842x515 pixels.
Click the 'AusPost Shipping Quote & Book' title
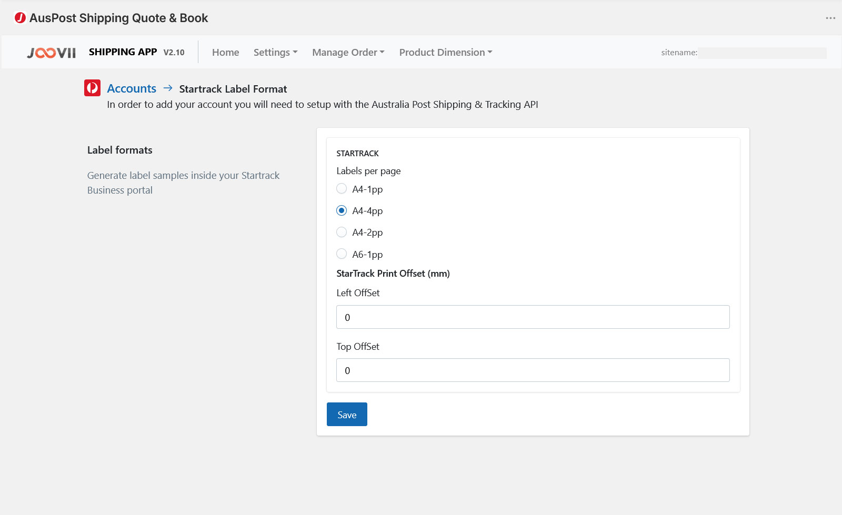click(x=118, y=18)
